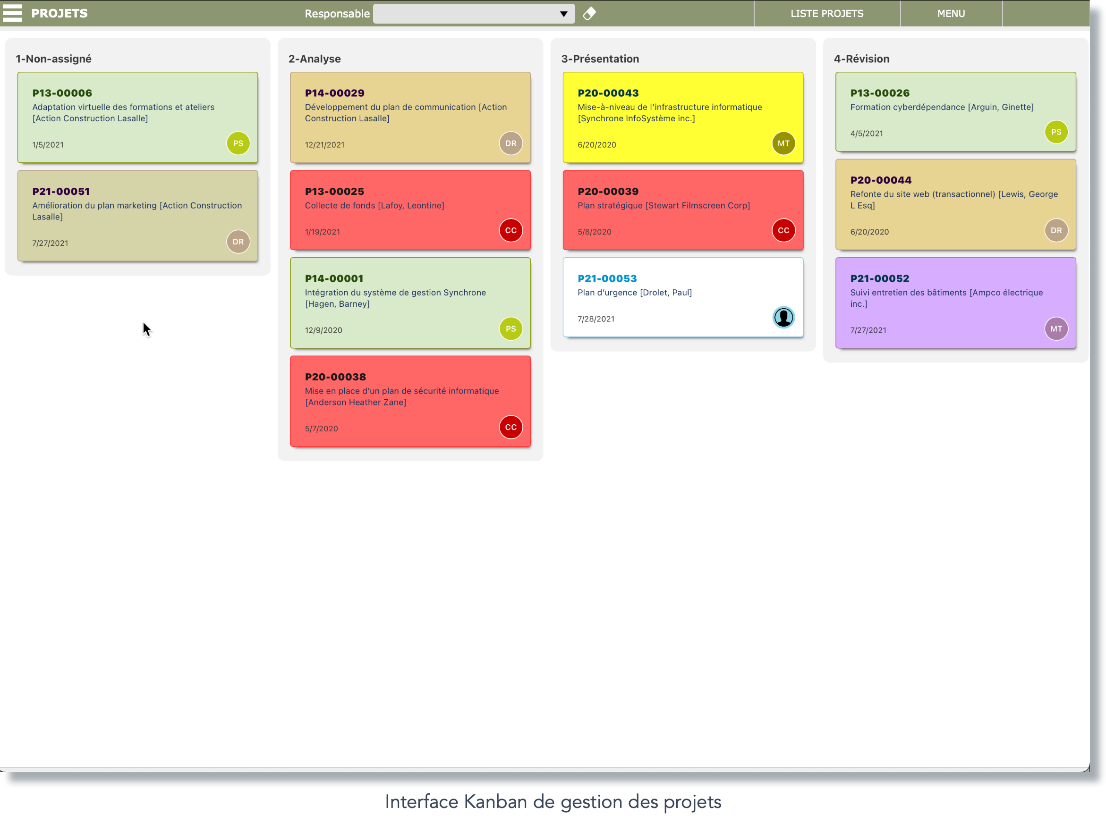Click date 5/8/2020 on card P20-00039
Image resolution: width=1106 pixels, height=824 pixels.
click(595, 232)
